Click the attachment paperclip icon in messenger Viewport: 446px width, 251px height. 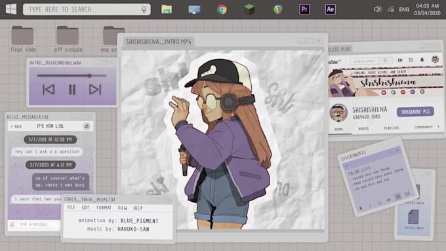coord(12,224)
